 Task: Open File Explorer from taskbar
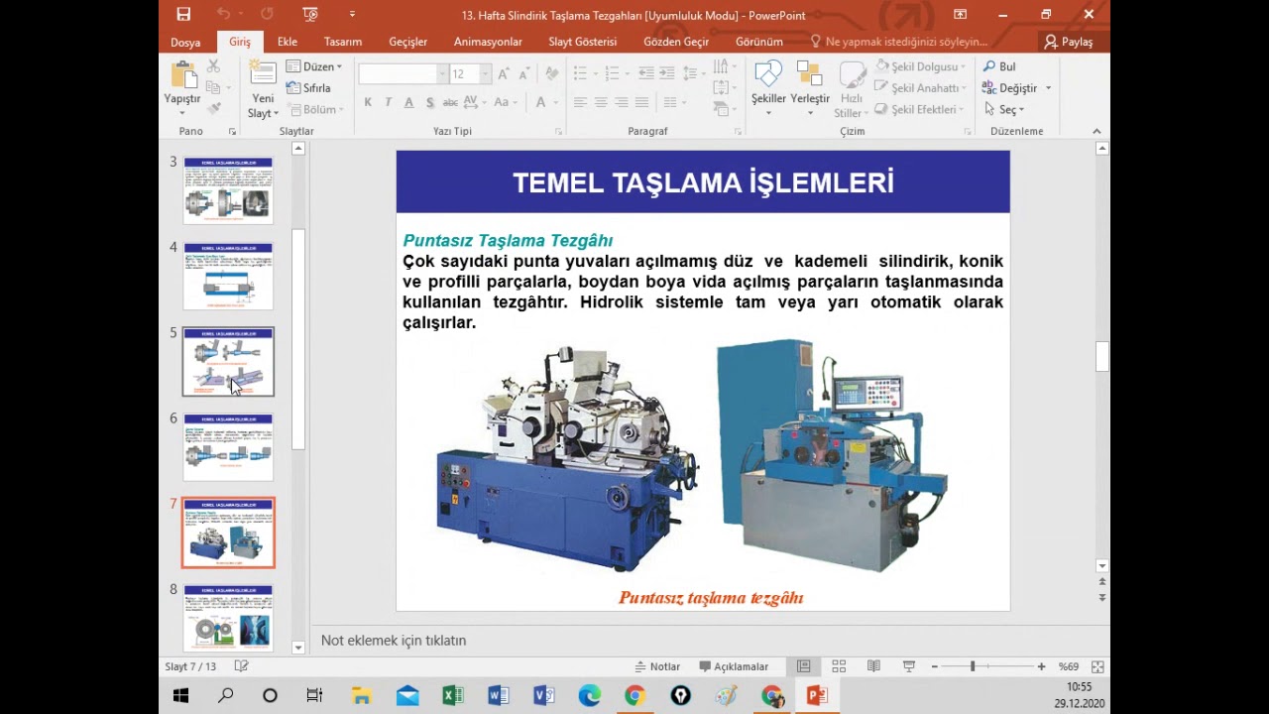[x=362, y=696]
